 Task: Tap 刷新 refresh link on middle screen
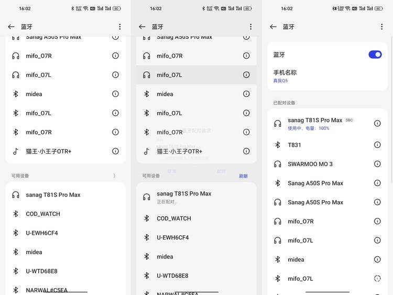coord(243,176)
